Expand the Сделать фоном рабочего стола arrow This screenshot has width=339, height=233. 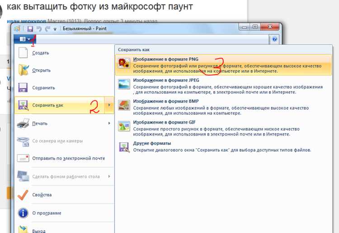pos(109,177)
